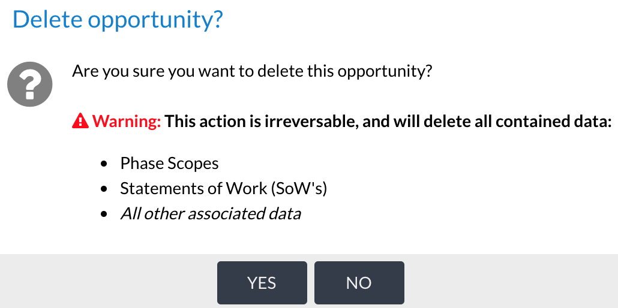The width and height of the screenshot is (618, 308).
Task: Click the gray question mark icon
Action: click(x=29, y=86)
